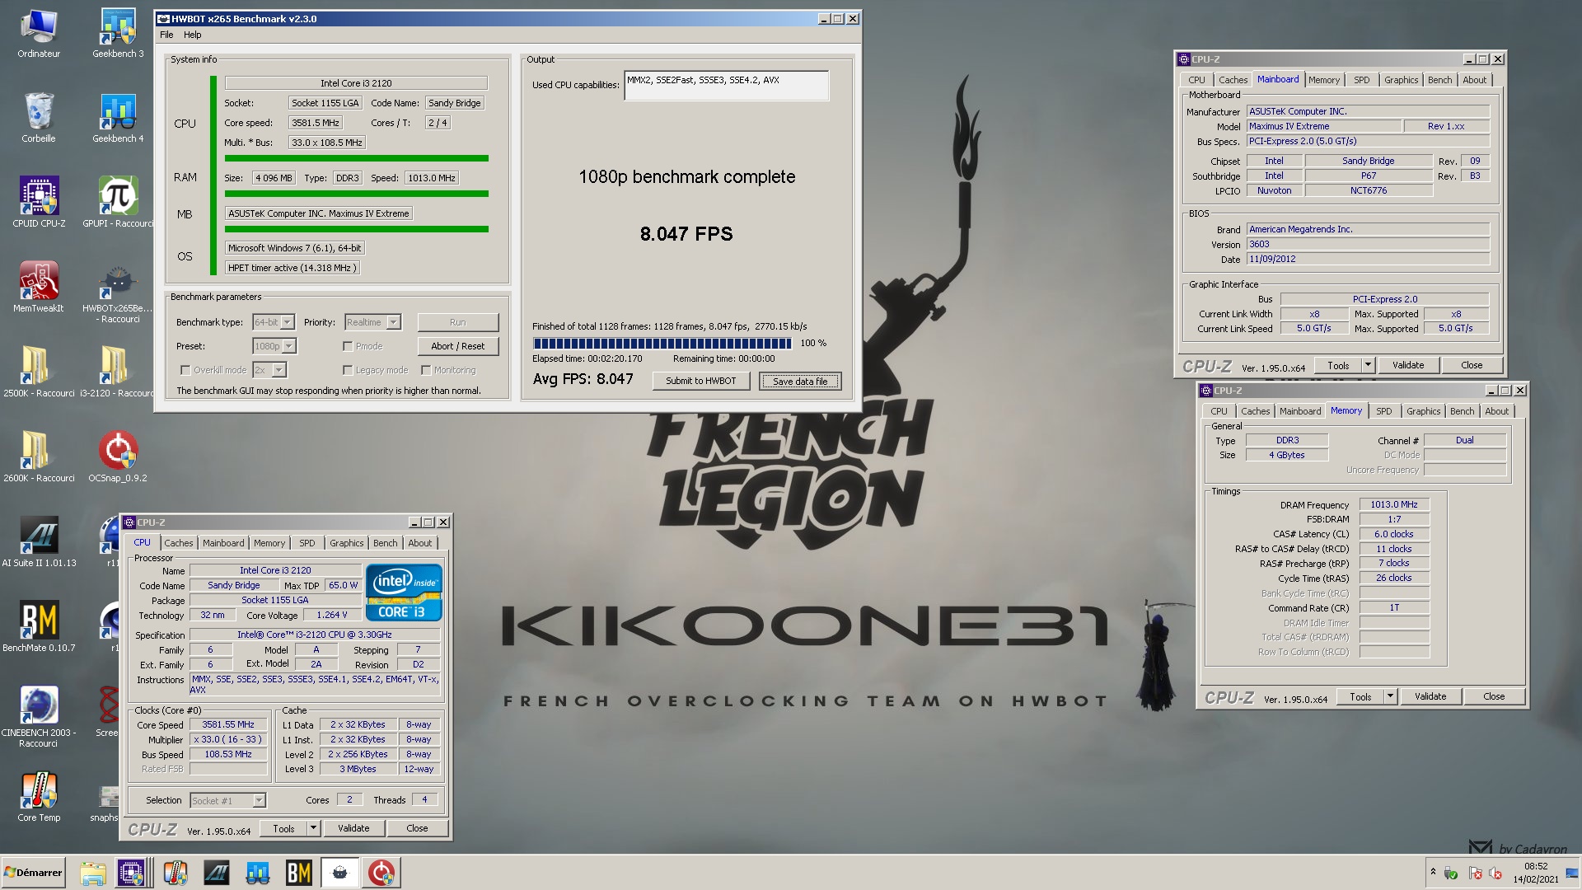Click the OCSnap taskbar icon
The image size is (1582, 890).
click(381, 873)
